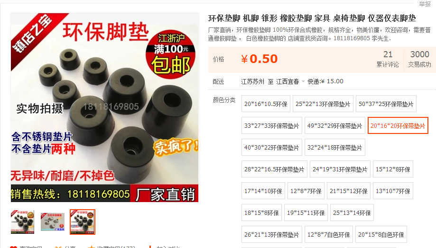Expand the 江西宜春 destination dropdown arrow
Screen dimensions: 436x248
(303, 81)
